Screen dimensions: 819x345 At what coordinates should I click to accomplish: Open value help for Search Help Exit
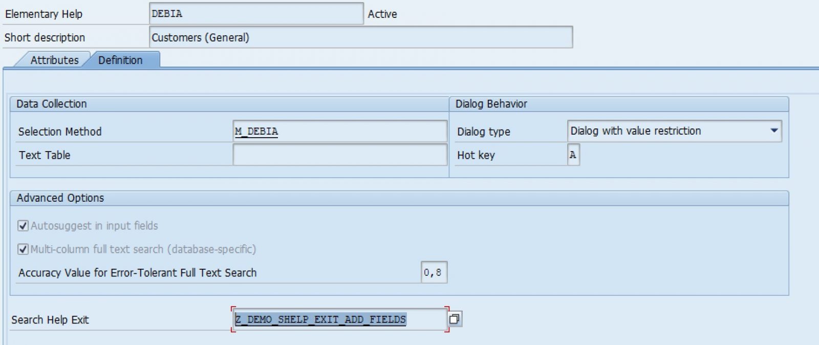click(x=454, y=319)
